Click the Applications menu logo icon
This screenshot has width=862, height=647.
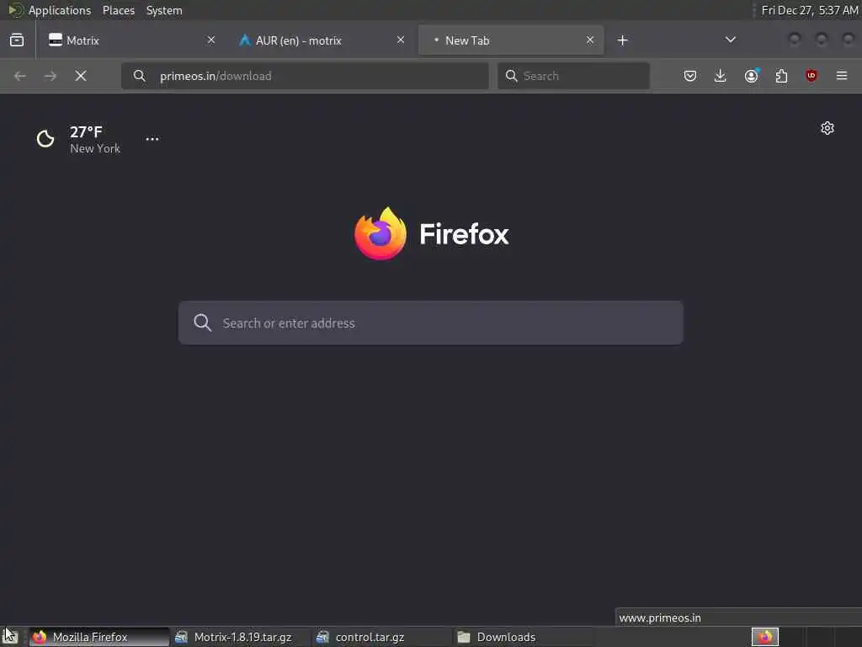click(x=15, y=10)
